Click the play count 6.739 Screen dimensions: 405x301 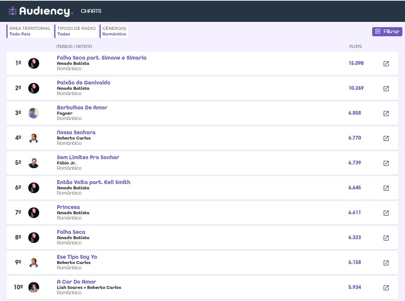point(354,163)
